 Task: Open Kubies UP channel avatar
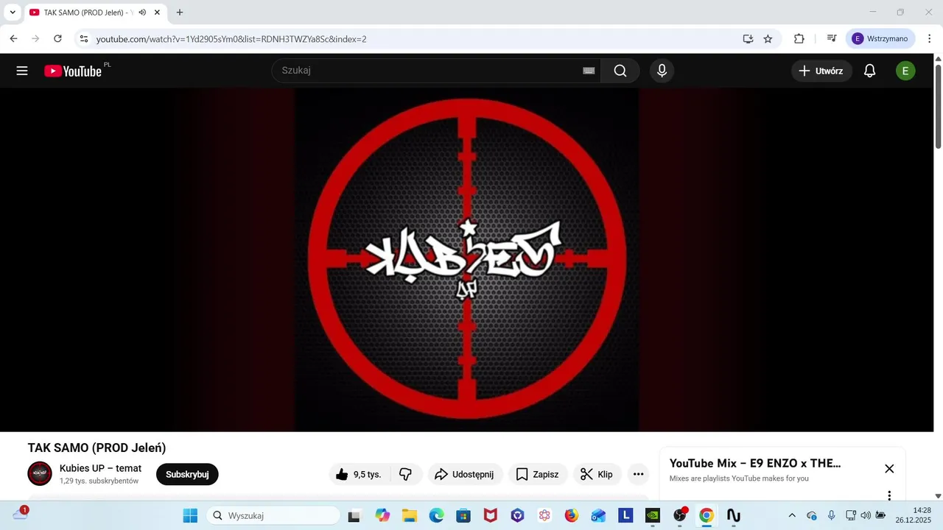click(x=40, y=473)
